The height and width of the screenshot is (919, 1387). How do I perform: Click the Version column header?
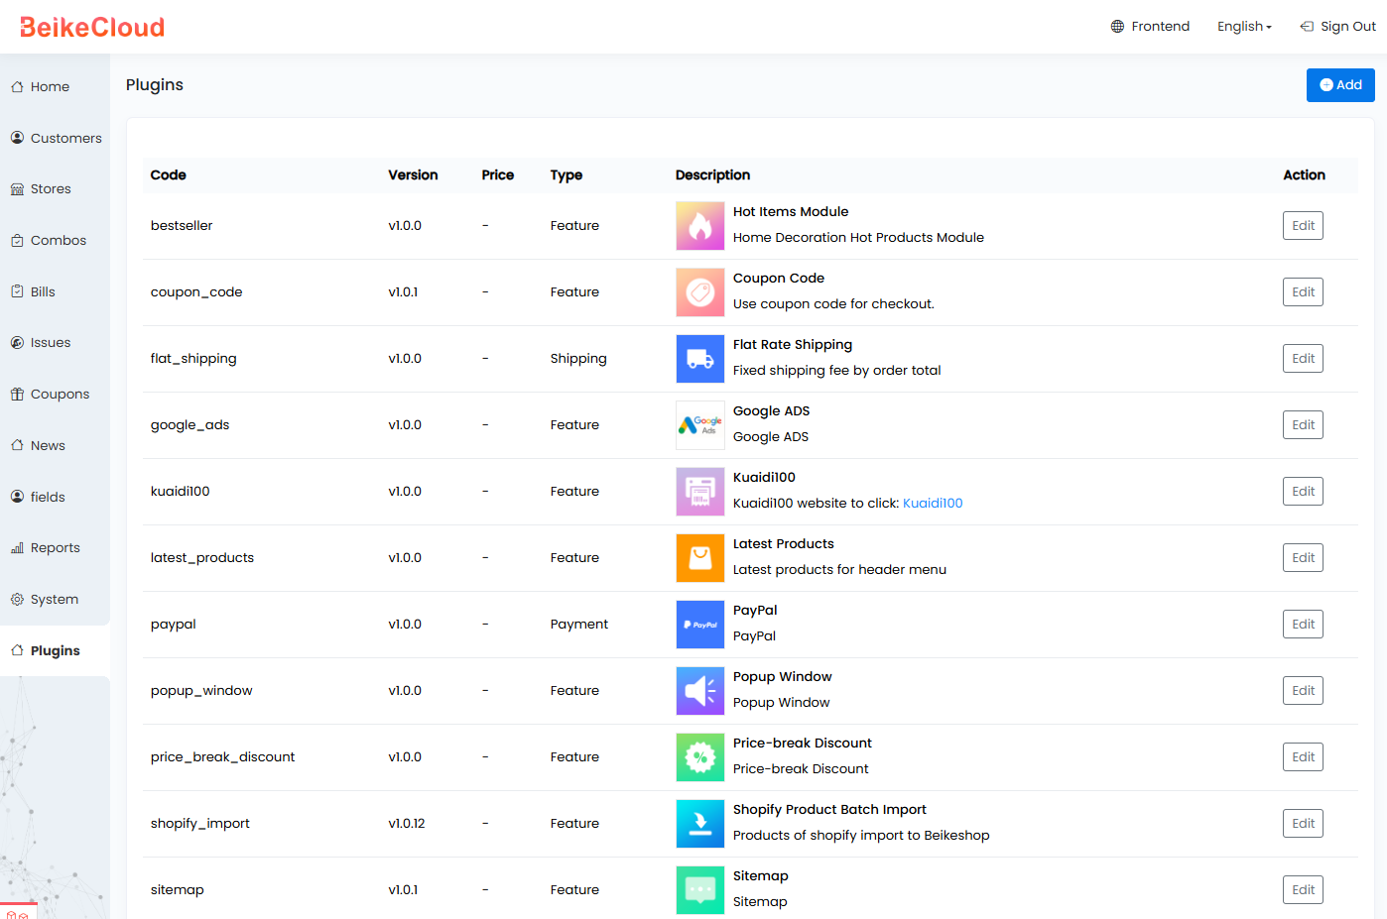pyautogui.click(x=413, y=174)
